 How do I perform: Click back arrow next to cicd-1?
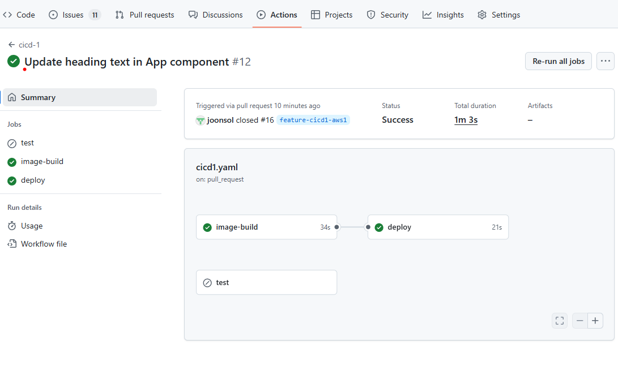point(11,45)
